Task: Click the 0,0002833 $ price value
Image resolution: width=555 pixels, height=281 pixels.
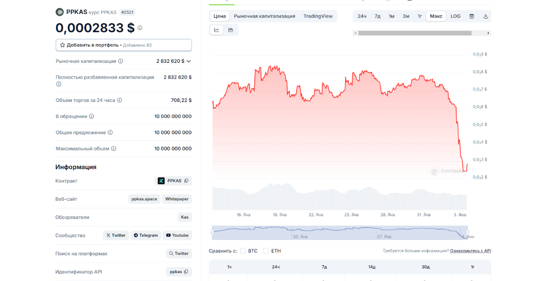Action: pyautogui.click(x=95, y=28)
